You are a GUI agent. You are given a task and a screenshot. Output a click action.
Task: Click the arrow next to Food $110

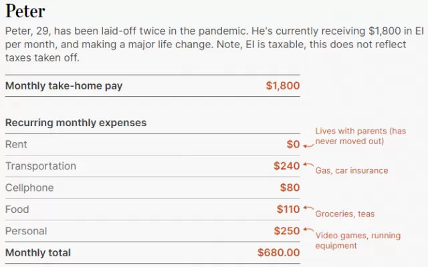click(x=308, y=208)
